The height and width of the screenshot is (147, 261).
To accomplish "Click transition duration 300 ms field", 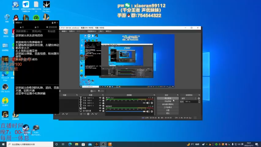I will click(191, 102).
